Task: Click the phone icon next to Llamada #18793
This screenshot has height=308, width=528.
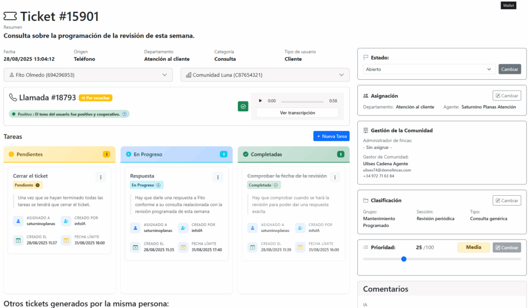Action: pyautogui.click(x=12, y=97)
